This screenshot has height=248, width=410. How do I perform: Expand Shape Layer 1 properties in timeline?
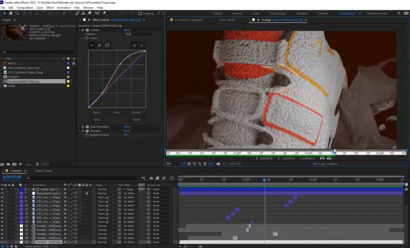pyautogui.click(x=18, y=189)
